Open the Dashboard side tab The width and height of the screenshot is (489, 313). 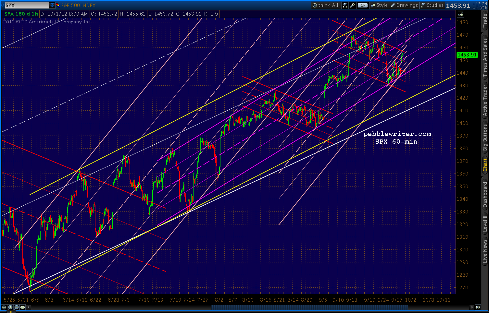pos(485,194)
